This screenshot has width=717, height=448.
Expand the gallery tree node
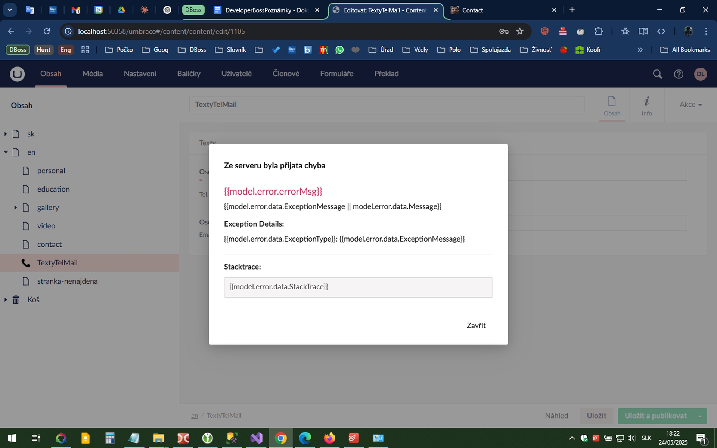pyautogui.click(x=16, y=208)
